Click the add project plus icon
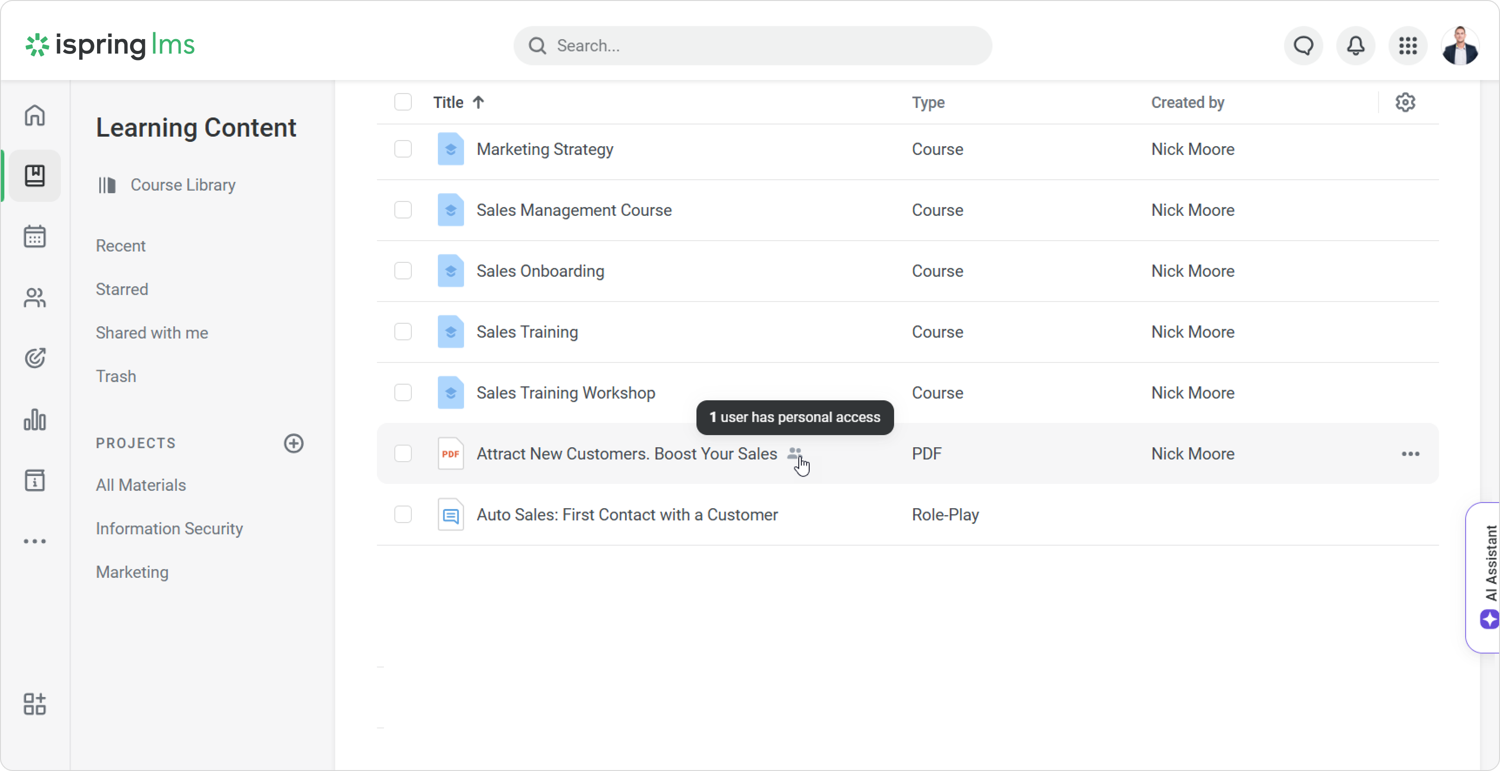Image resolution: width=1500 pixels, height=771 pixels. pos(293,443)
